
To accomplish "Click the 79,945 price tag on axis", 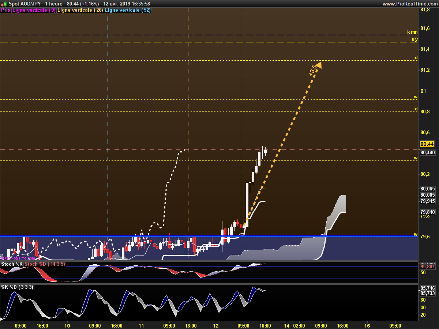I will [428, 201].
